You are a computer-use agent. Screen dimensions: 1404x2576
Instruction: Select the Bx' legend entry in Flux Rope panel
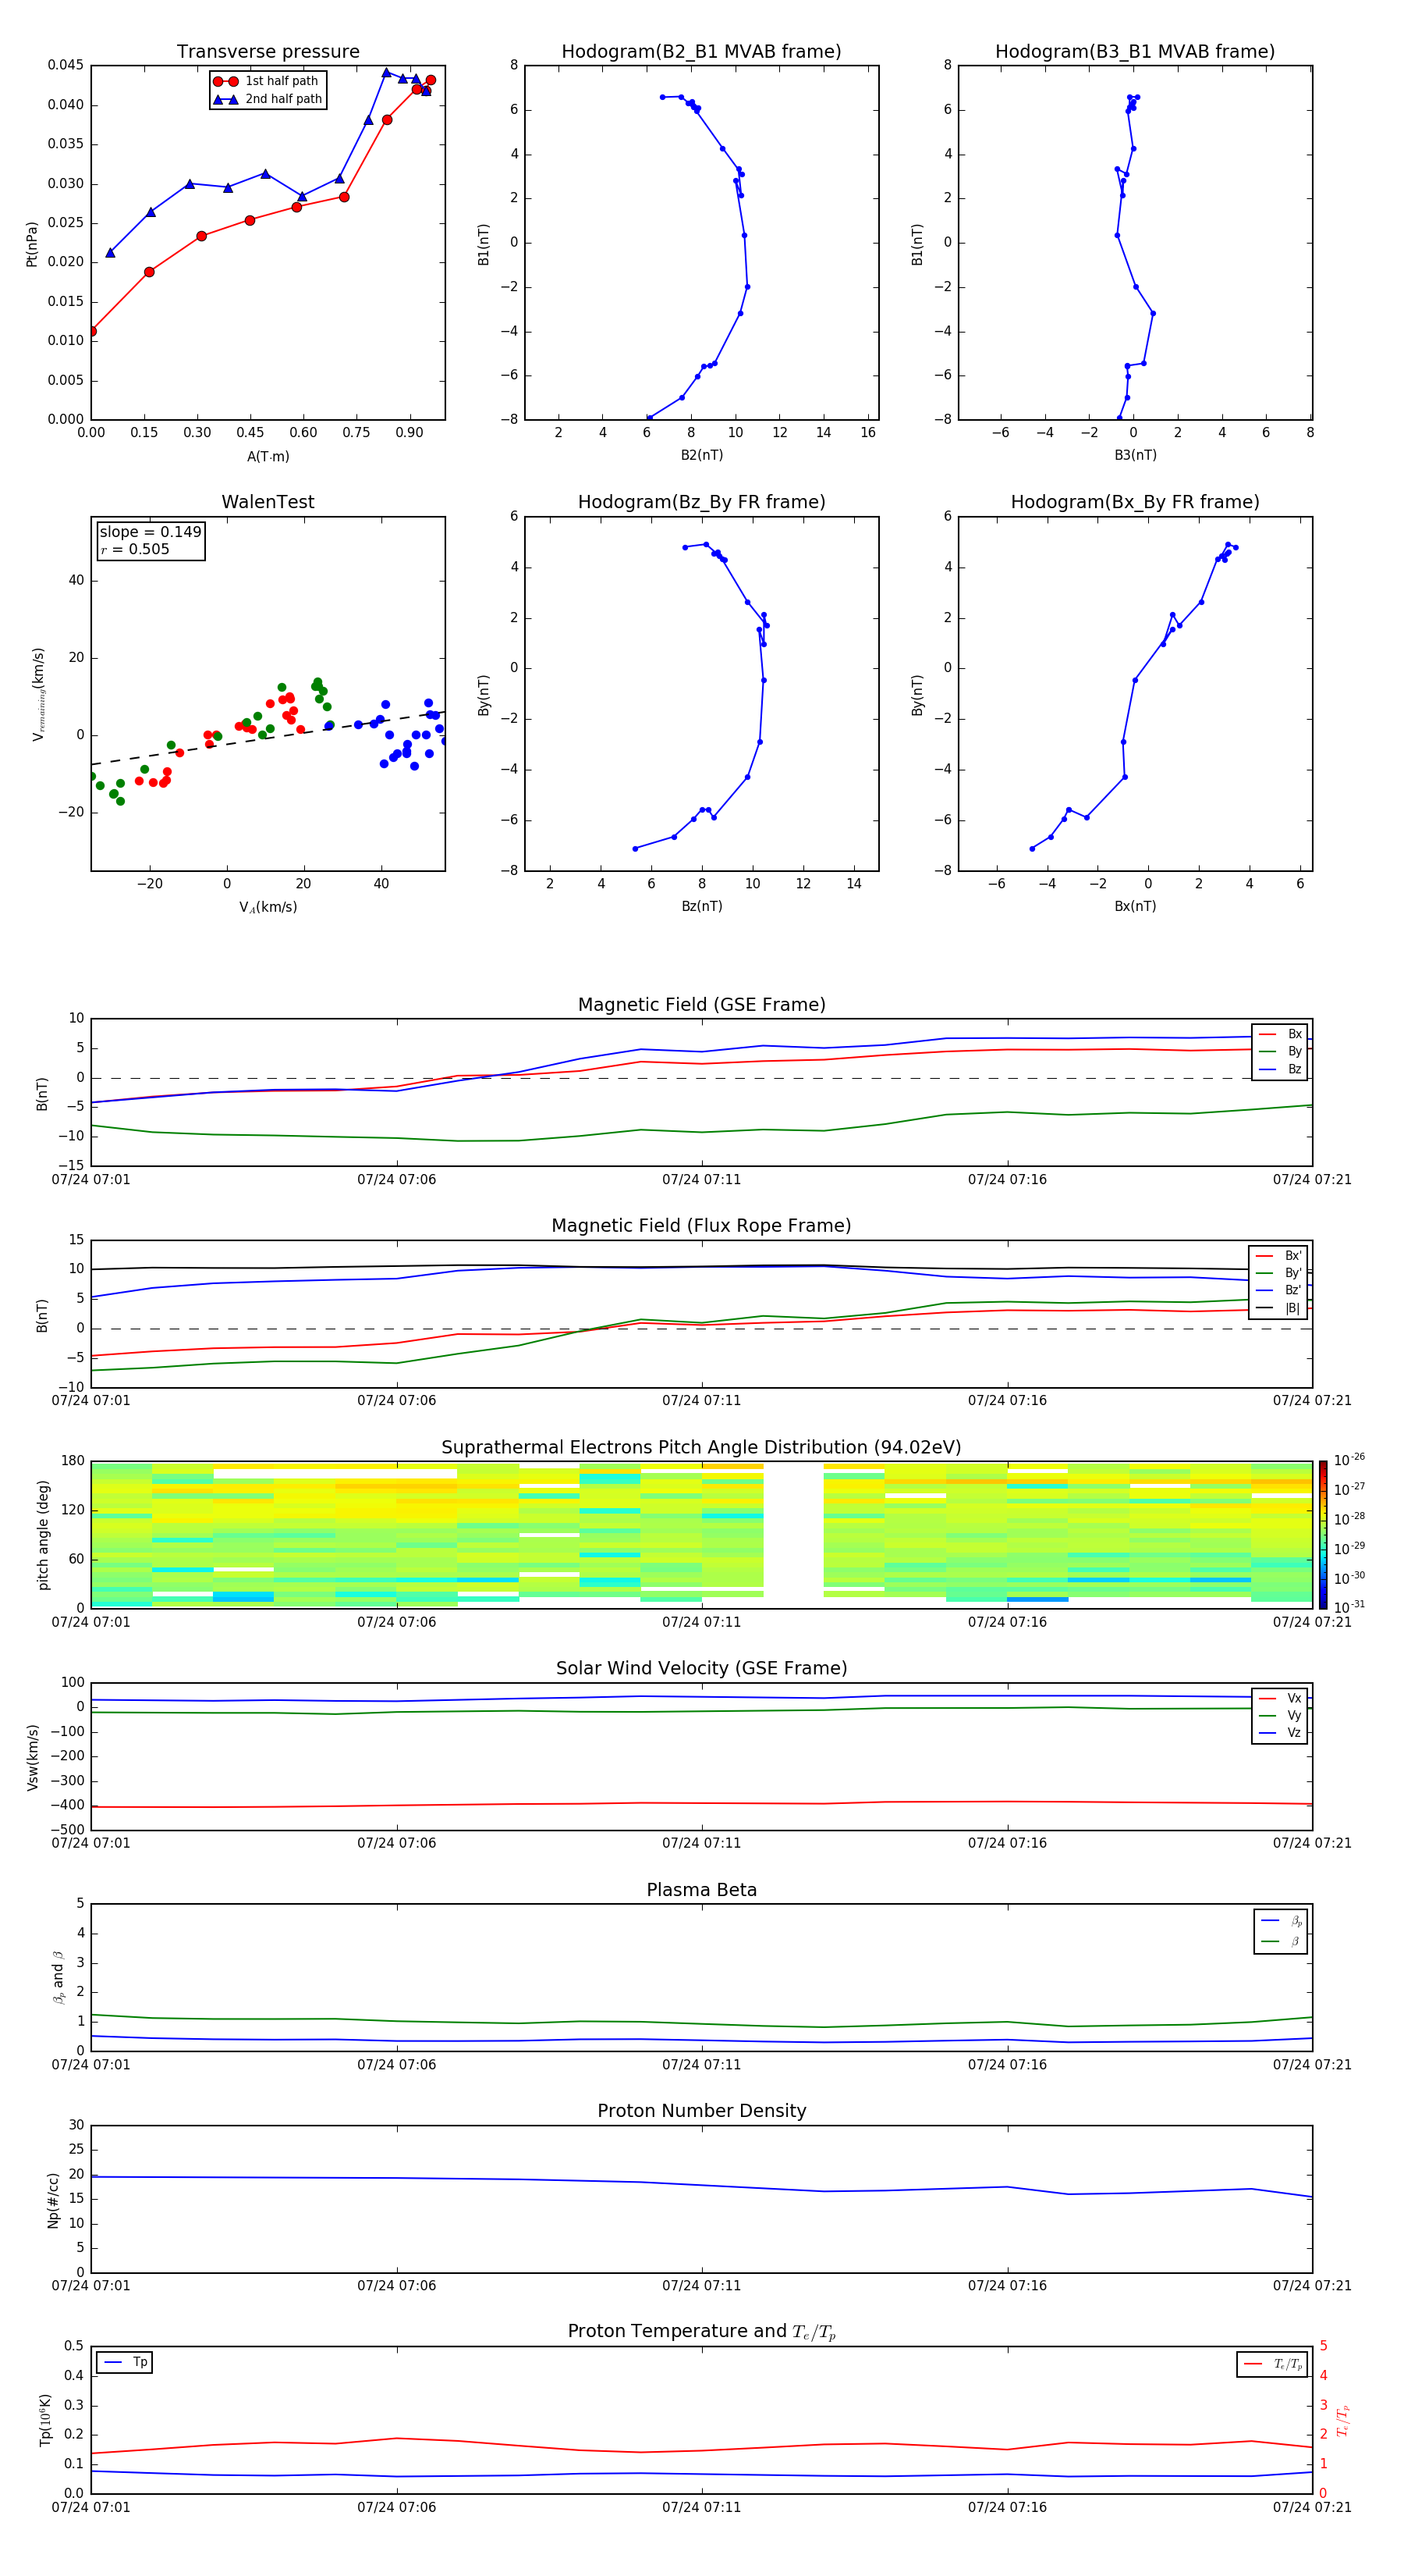tap(1278, 1256)
